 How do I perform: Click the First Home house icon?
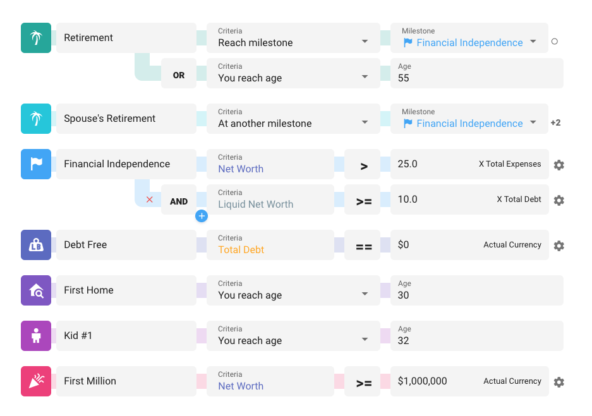coord(36,290)
